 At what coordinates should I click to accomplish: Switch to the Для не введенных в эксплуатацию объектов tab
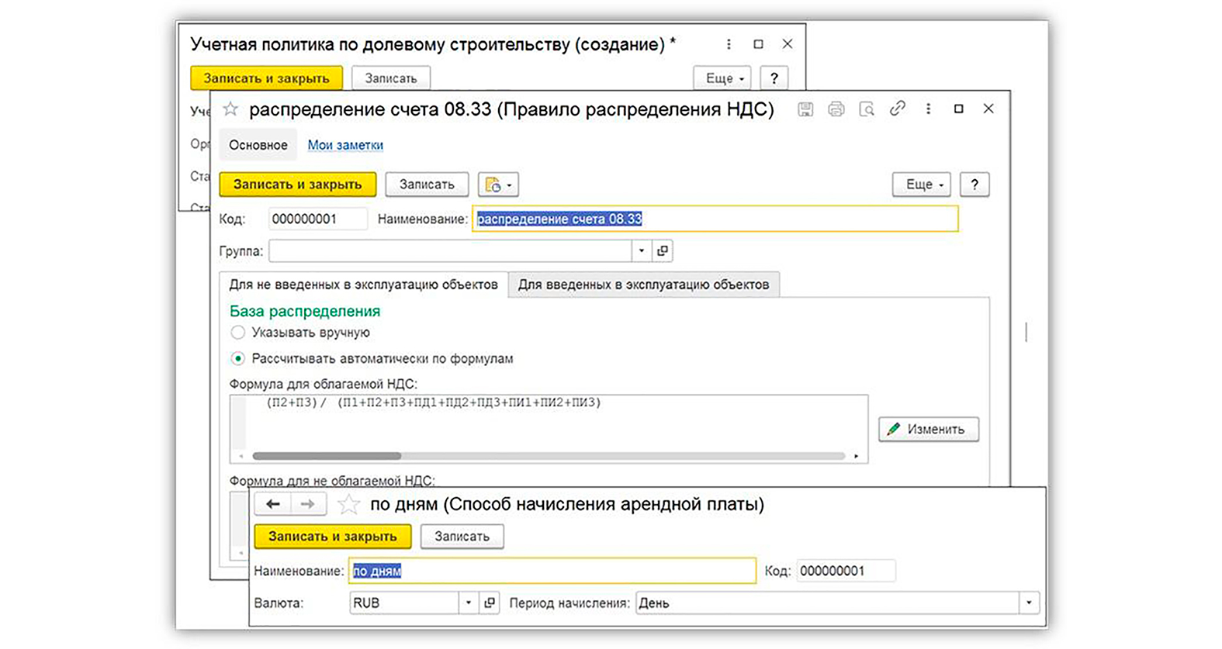pos(363,285)
